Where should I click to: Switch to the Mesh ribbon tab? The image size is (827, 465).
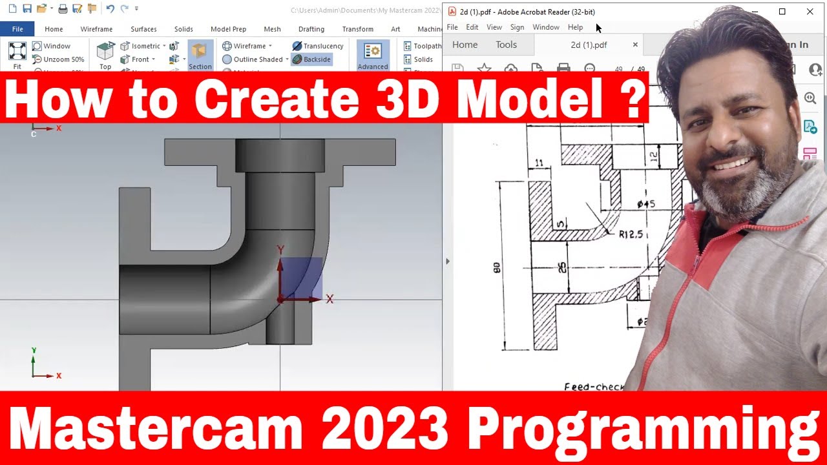tap(272, 29)
